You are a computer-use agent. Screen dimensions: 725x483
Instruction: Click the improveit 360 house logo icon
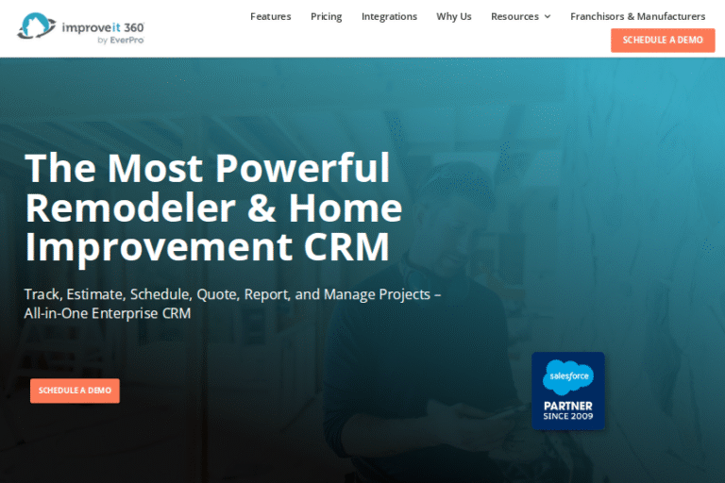36,26
